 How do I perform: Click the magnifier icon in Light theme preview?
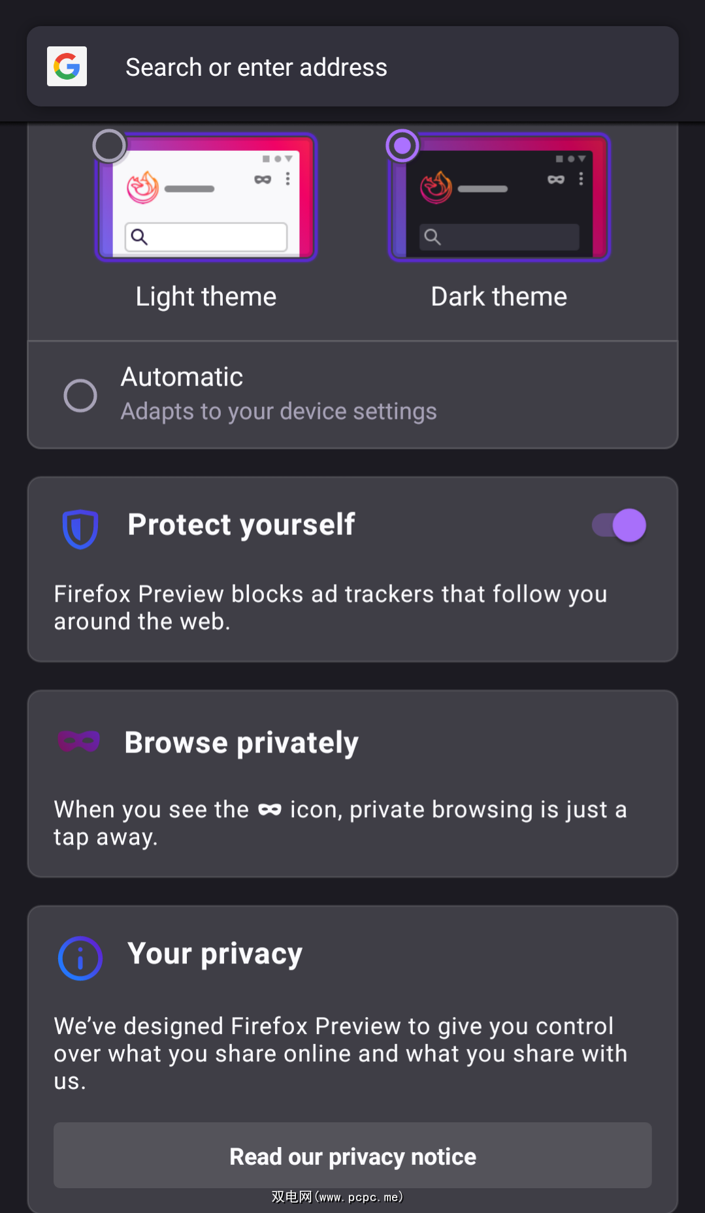[x=139, y=236]
